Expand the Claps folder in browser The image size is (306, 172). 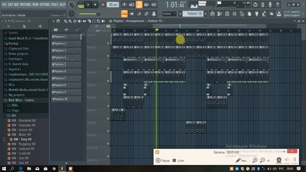pyautogui.click(x=15, y=110)
